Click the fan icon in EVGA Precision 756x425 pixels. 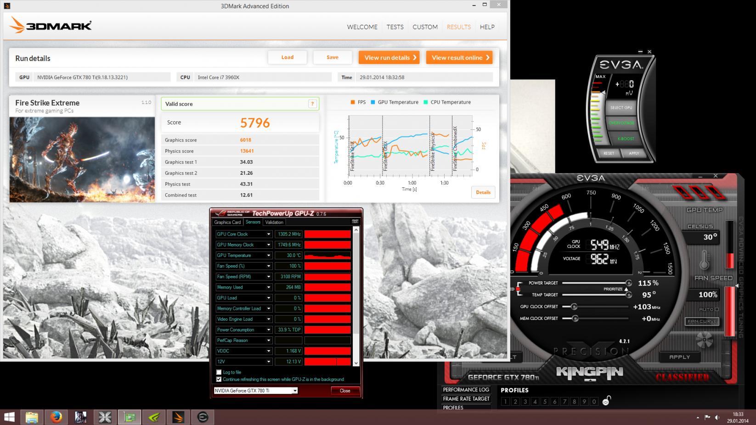pyautogui.click(x=704, y=341)
